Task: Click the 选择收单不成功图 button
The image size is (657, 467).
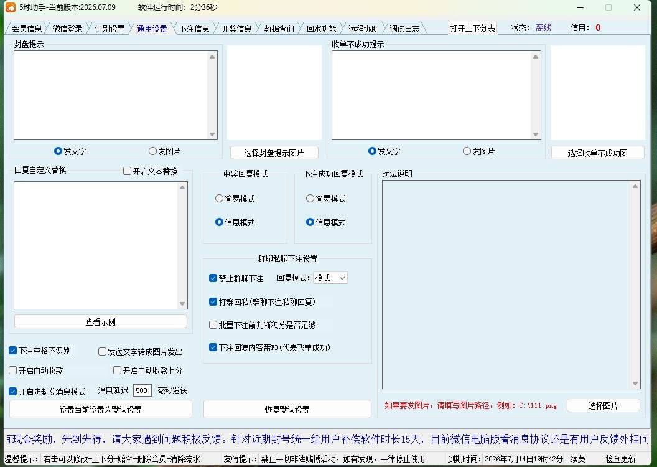Action: pyautogui.click(x=597, y=153)
